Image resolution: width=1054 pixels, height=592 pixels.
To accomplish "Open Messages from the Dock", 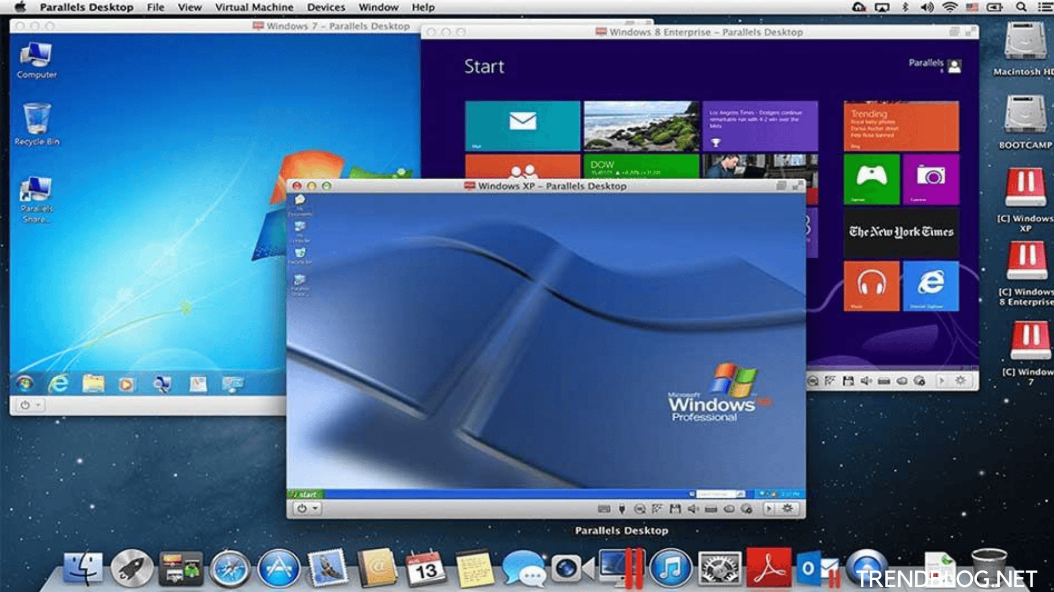I will [523, 568].
